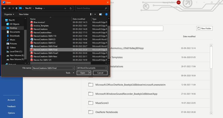Change the view layout icon

pyautogui.click(x=91, y=14)
